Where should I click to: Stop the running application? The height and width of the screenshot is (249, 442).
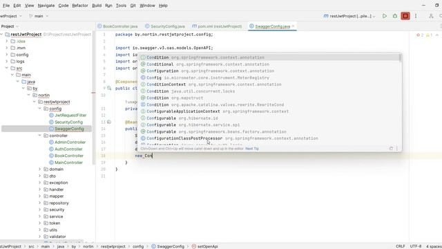coord(405,16)
